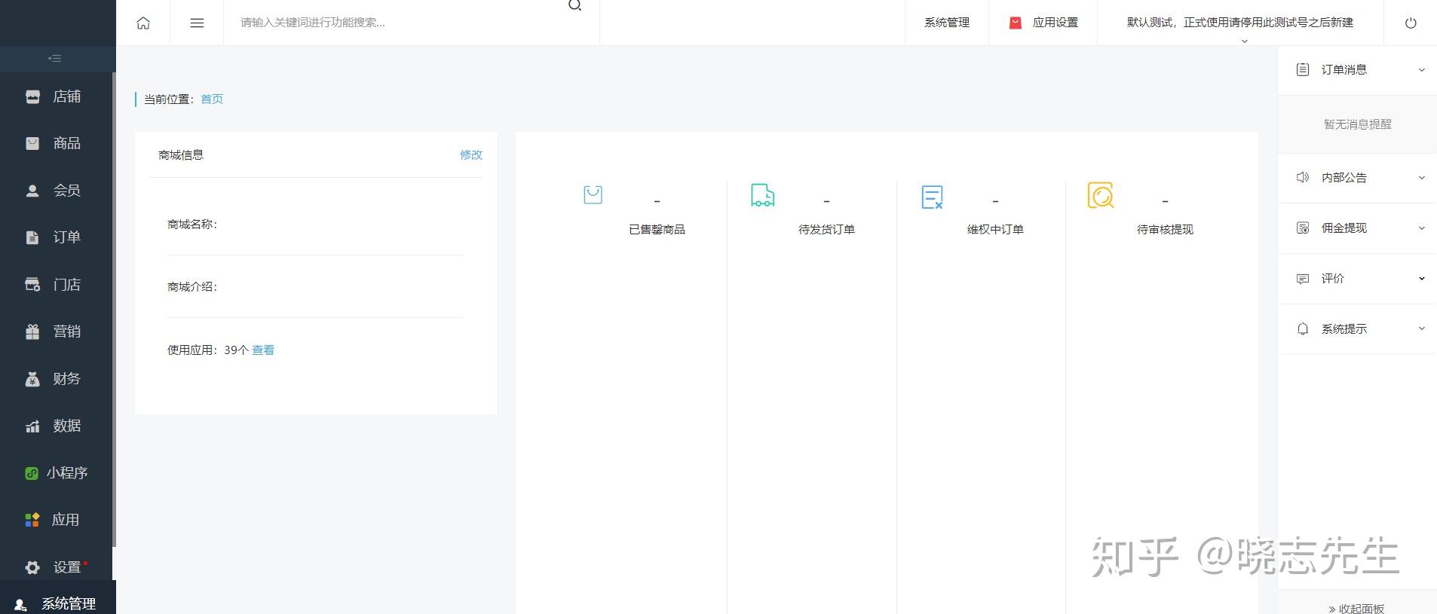The height and width of the screenshot is (614, 1437).
Task: Click the 暂无消息提醒 text
Action: tap(1358, 124)
